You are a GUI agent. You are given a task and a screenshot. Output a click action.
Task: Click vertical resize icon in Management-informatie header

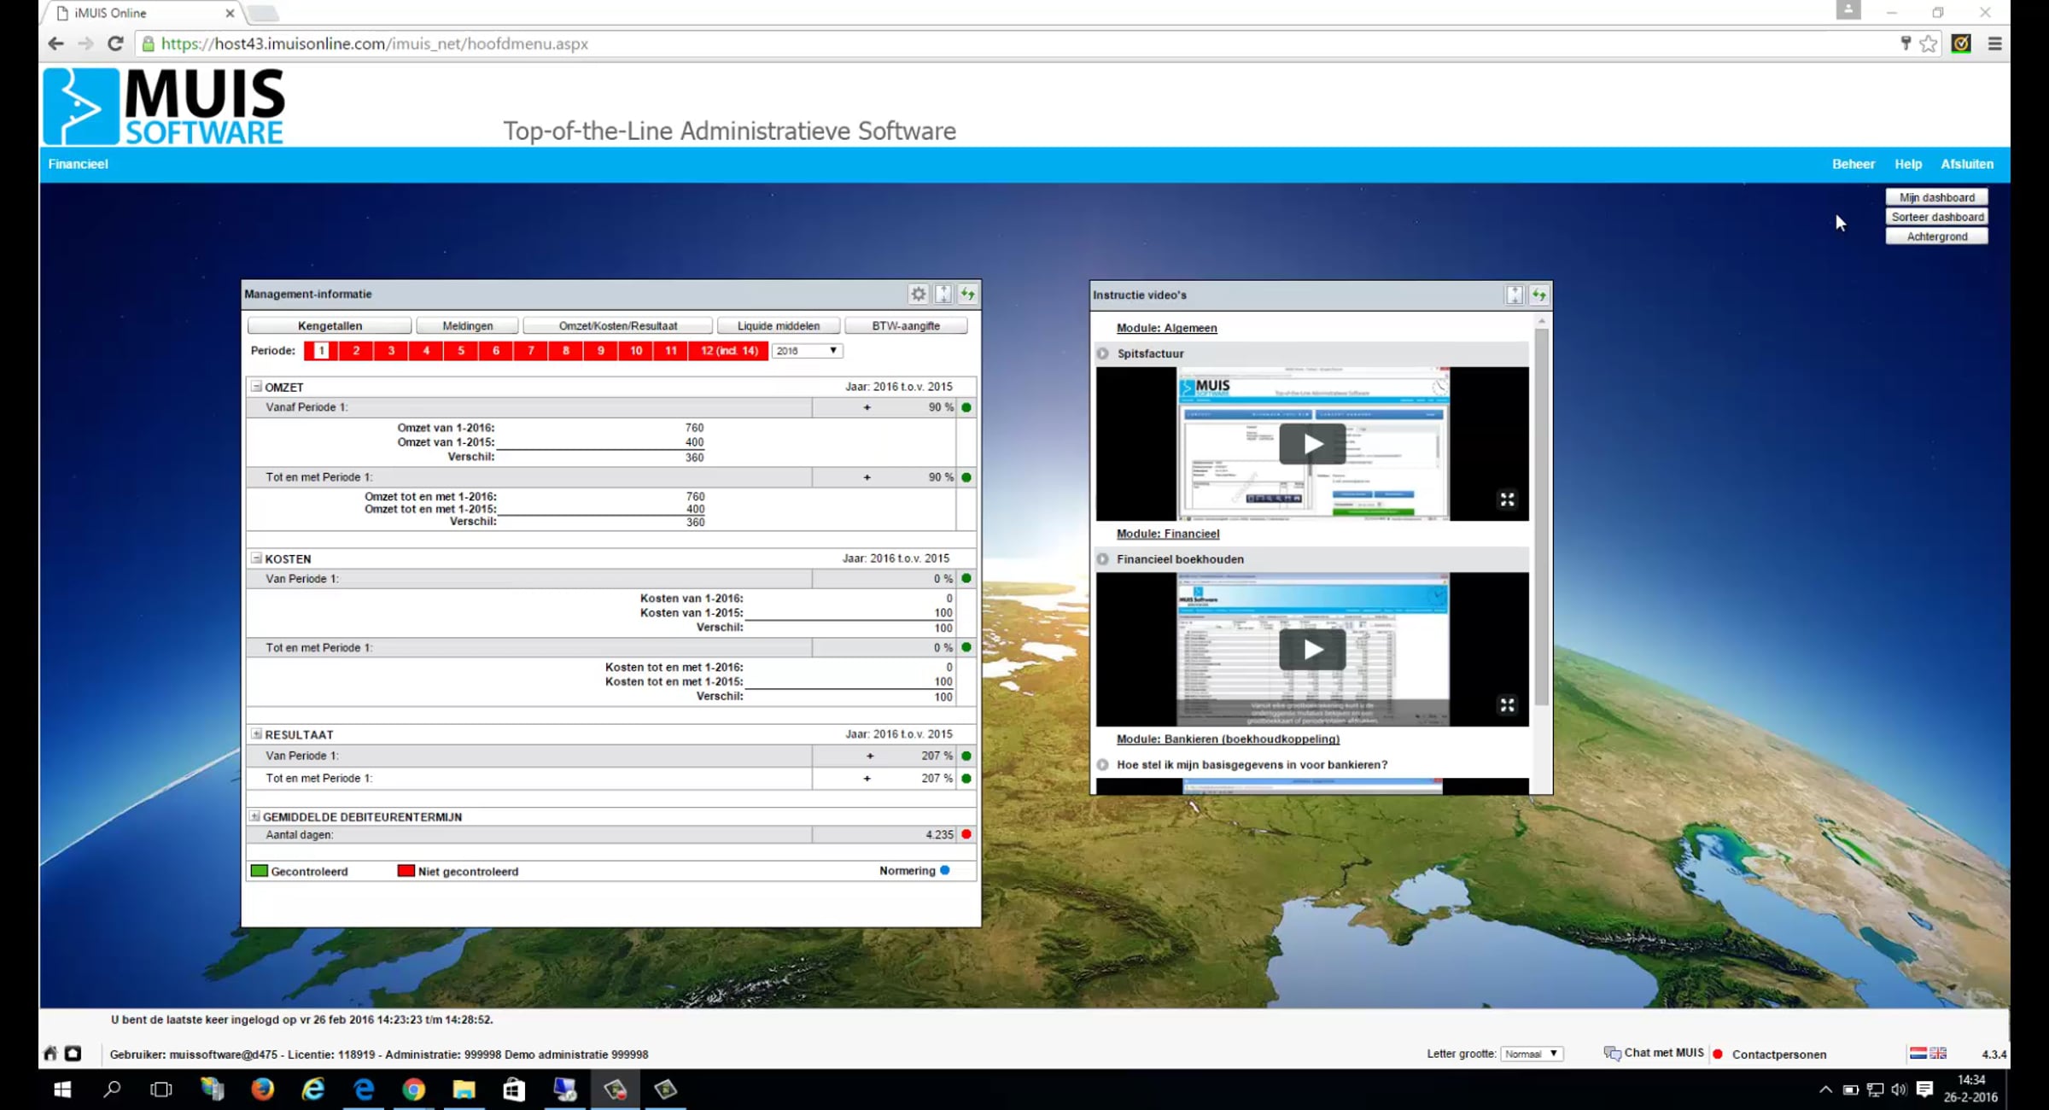pyautogui.click(x=943, y=294)
